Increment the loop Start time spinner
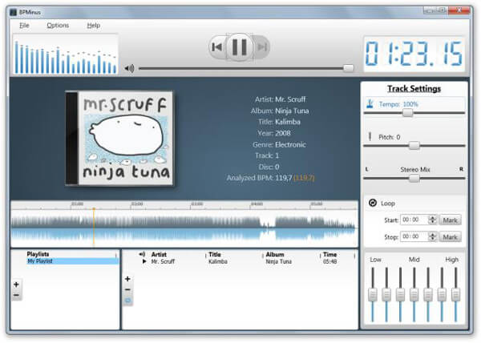Image resolution: width=481 pixels, height=343 pixels. click(433, 216)
